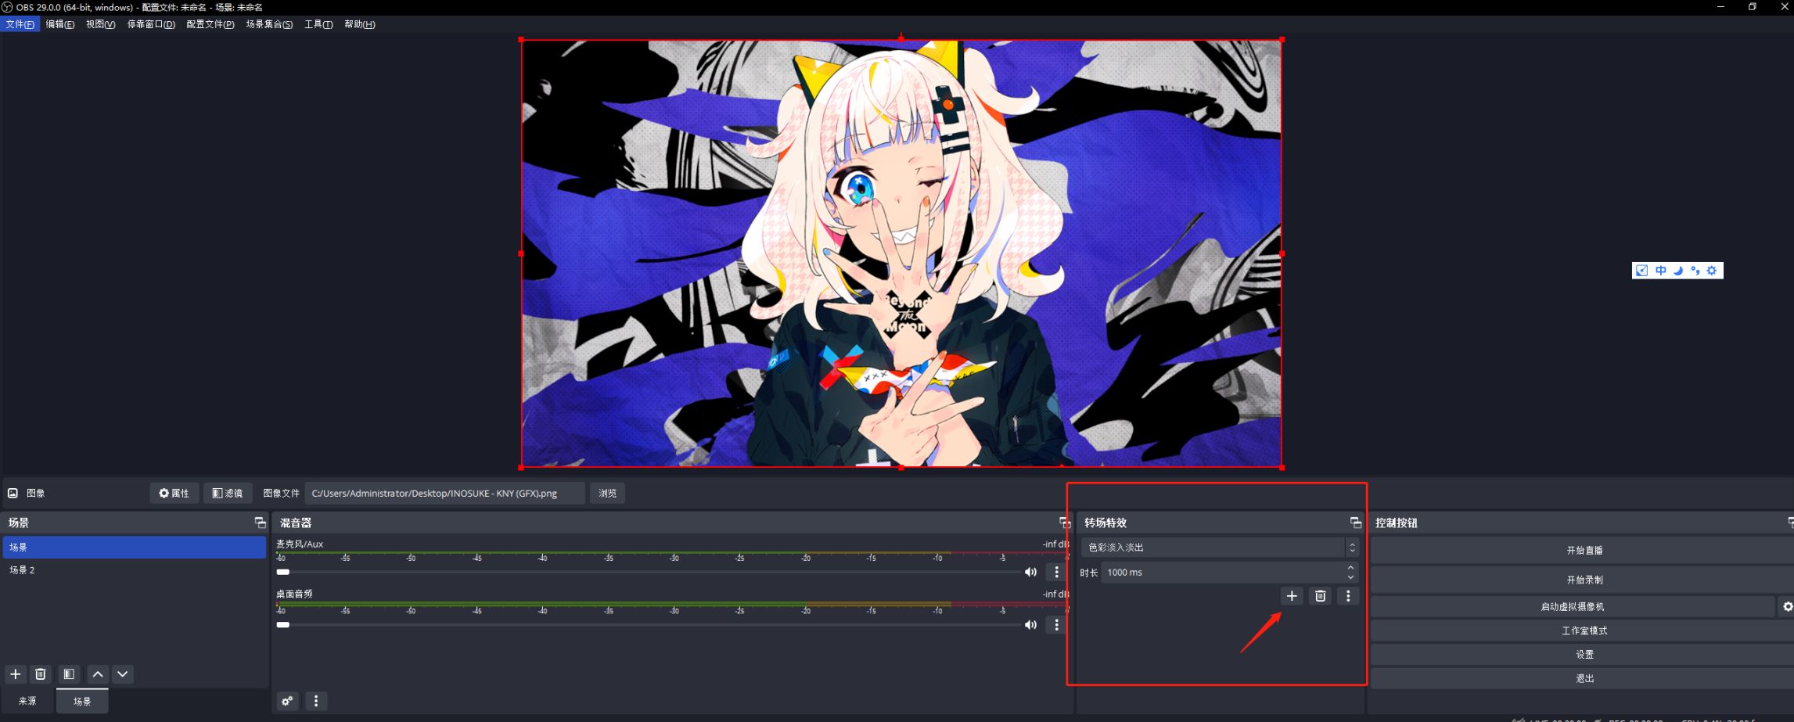This screenshot has width=1794, height=722.
Task: Remove the current transition with trash icon
Action: tap(1320, 596)
